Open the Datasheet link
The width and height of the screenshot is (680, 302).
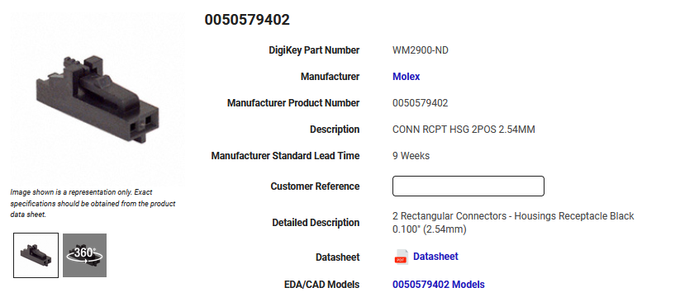(x=435, y=257)
